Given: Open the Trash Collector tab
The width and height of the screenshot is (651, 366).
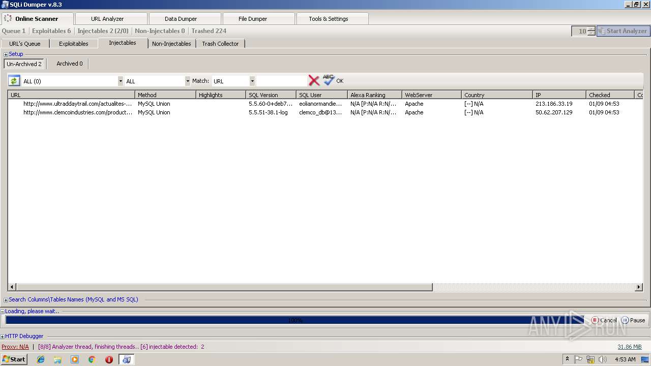Looking at the screenshot, I should pos(220,44).
